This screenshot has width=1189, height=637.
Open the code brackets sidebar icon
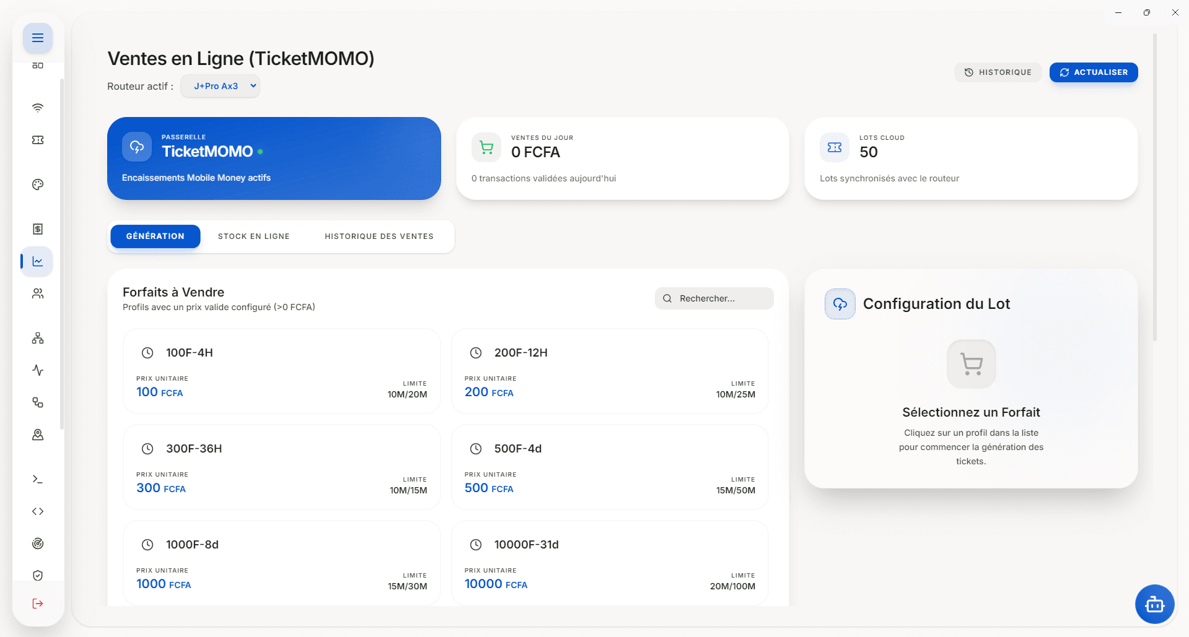point(38,511)
